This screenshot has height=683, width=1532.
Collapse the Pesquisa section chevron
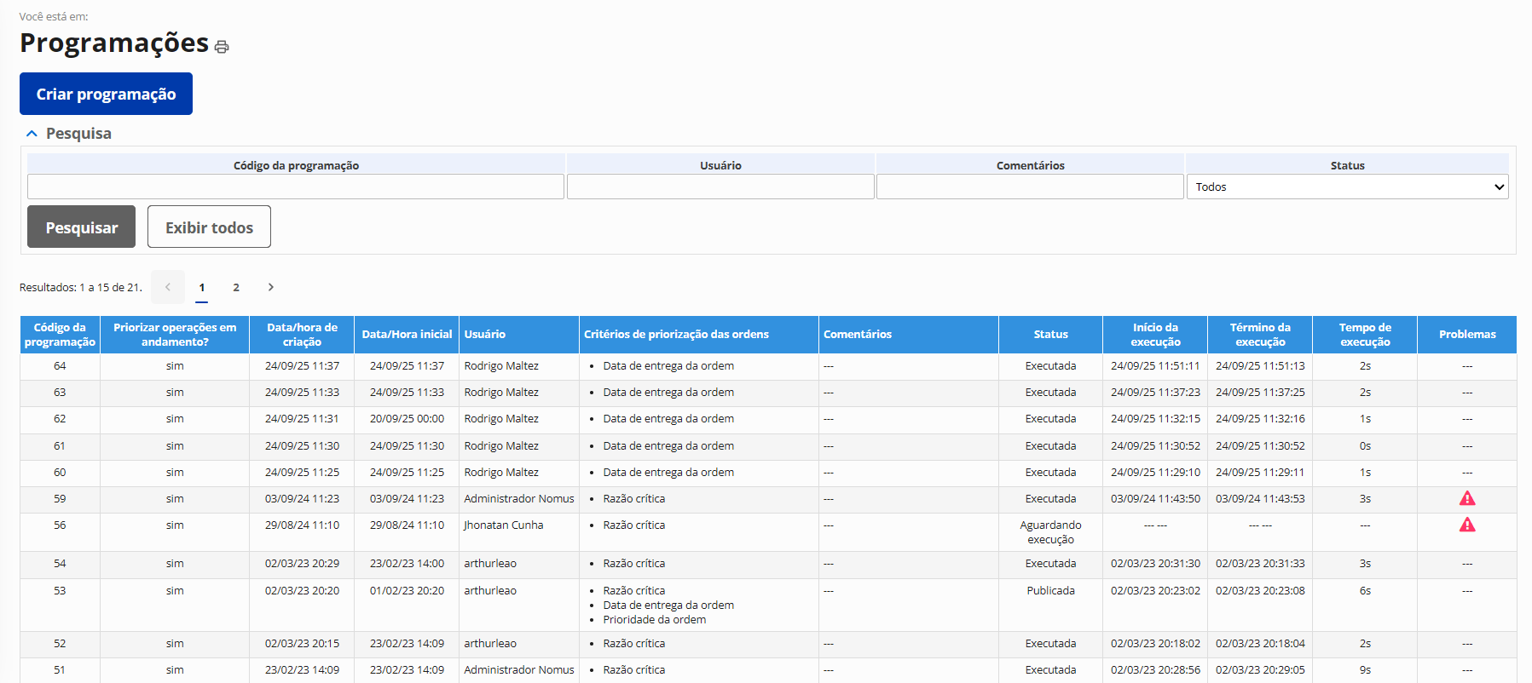click(32, 134)
